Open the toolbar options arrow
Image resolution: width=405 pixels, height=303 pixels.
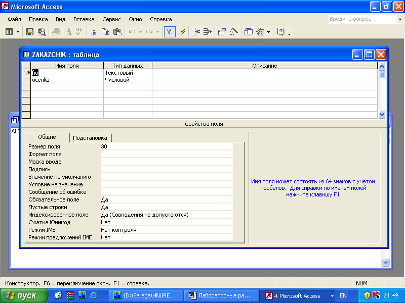(x=289, y=34)
